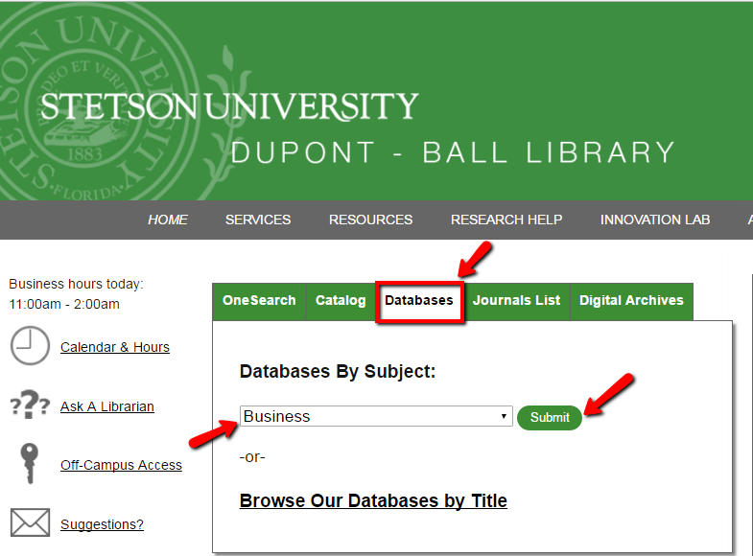Open the RESOURCES menu

pos(370,220)
